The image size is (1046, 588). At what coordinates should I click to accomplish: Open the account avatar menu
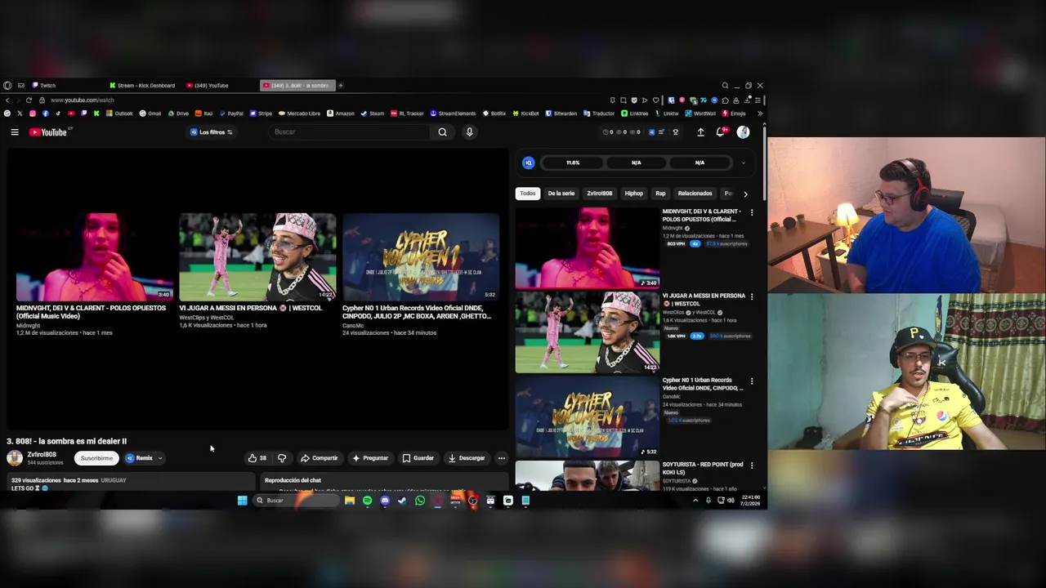tap(743, 132)
